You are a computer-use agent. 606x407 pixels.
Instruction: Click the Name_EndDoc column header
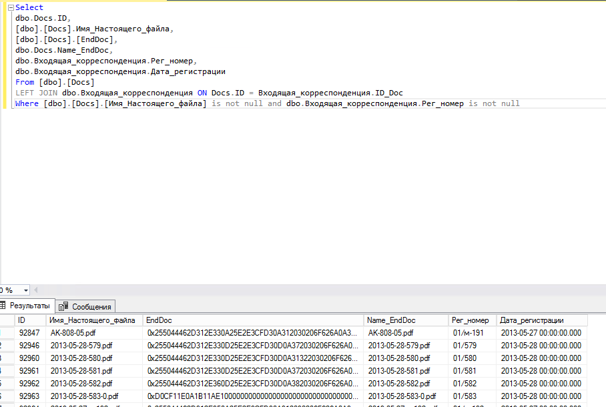point(406,320)
